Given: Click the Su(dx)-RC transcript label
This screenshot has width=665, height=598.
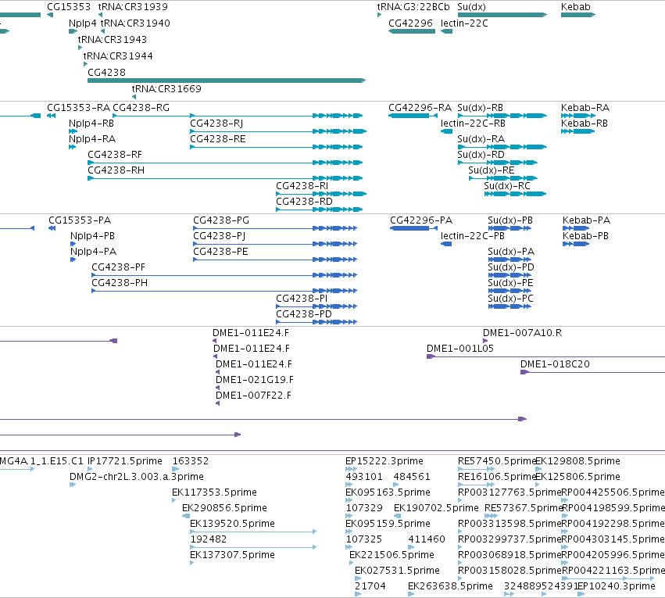Looking at the screenshot, I should (x=507, y=186).
